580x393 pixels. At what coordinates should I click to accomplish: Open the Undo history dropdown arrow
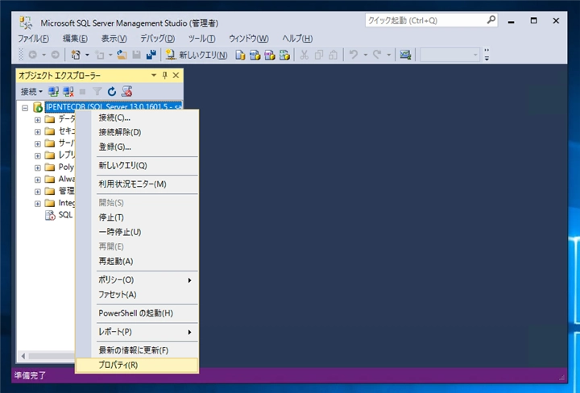[x=365, y=55]
